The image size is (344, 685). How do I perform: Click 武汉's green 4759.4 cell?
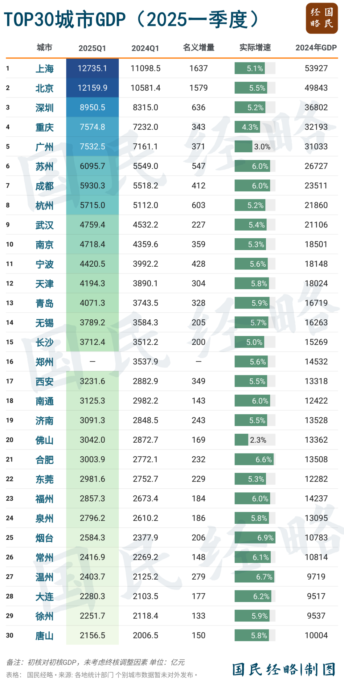92,225
